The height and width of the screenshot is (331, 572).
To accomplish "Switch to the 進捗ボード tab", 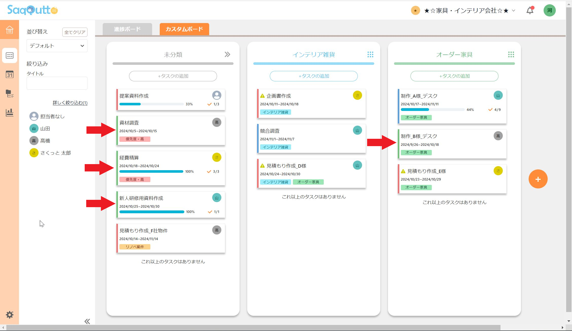I will pos(127,29).
